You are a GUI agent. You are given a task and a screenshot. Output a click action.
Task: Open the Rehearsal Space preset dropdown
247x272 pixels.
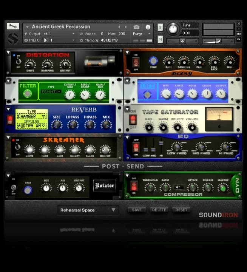pos(88,210)
